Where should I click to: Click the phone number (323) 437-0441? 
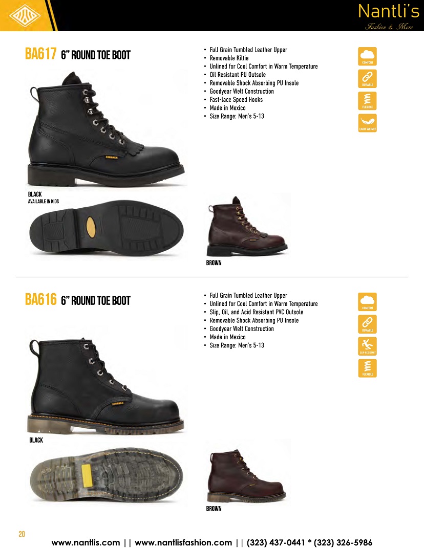pos(276,542)
